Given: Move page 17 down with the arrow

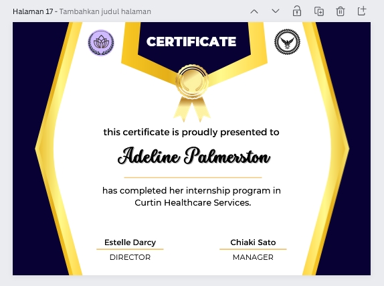Looking at the screenshot, I should coord(276,11).
